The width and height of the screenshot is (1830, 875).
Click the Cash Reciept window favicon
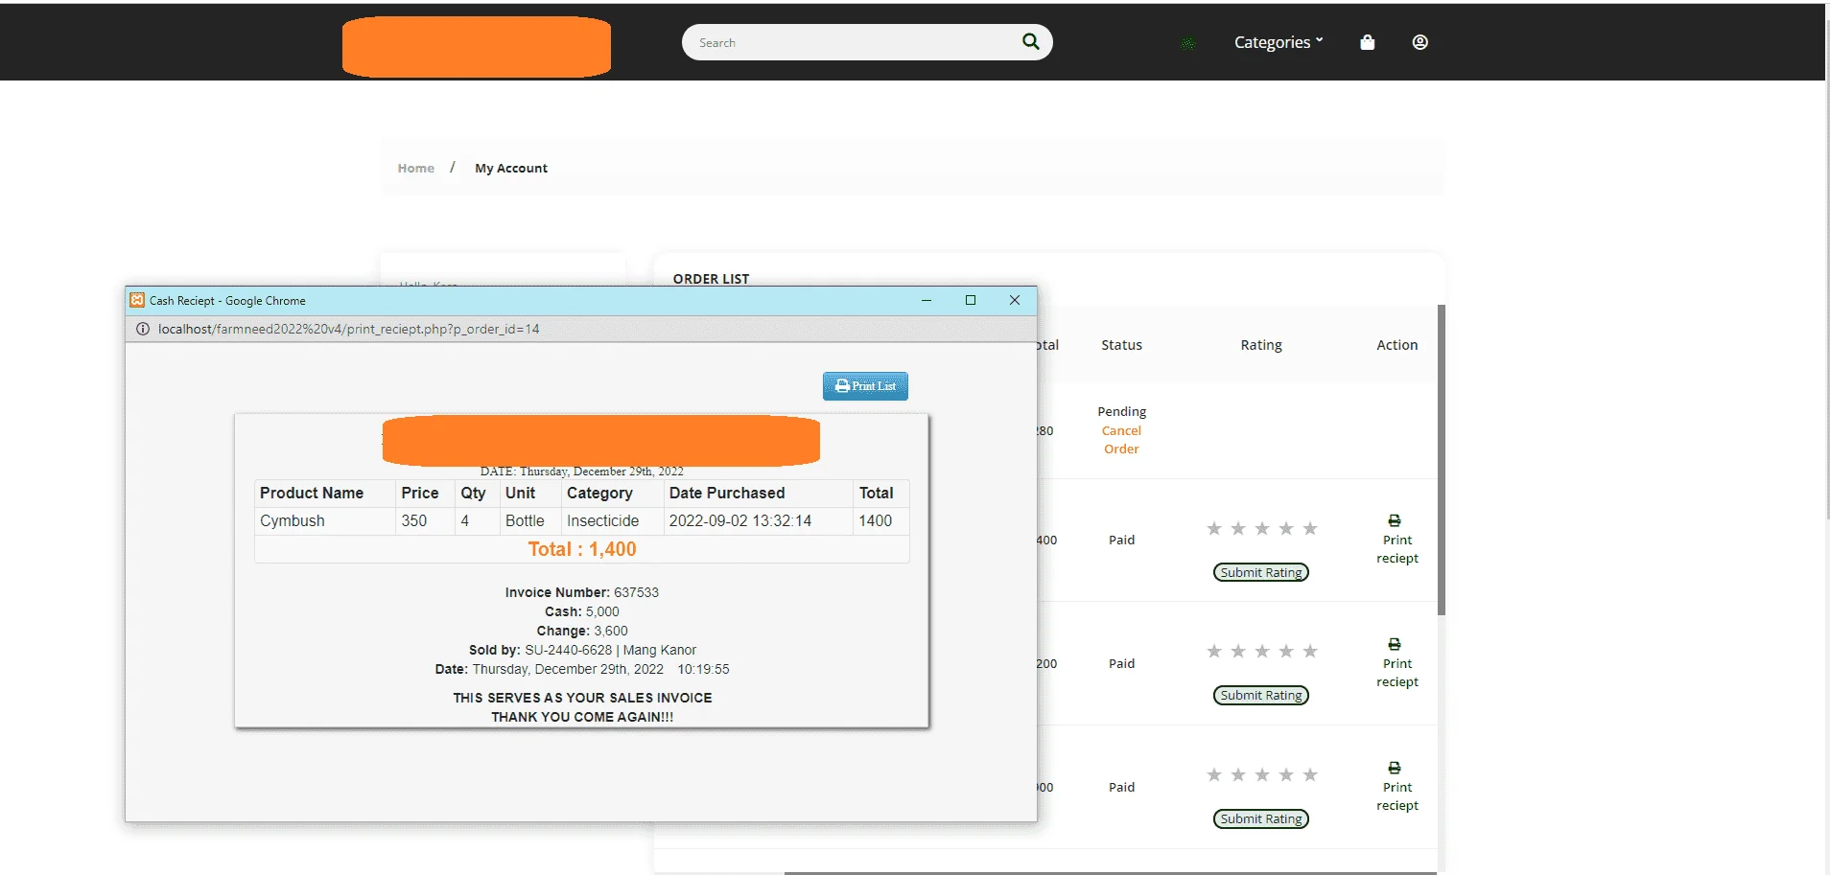137,300
